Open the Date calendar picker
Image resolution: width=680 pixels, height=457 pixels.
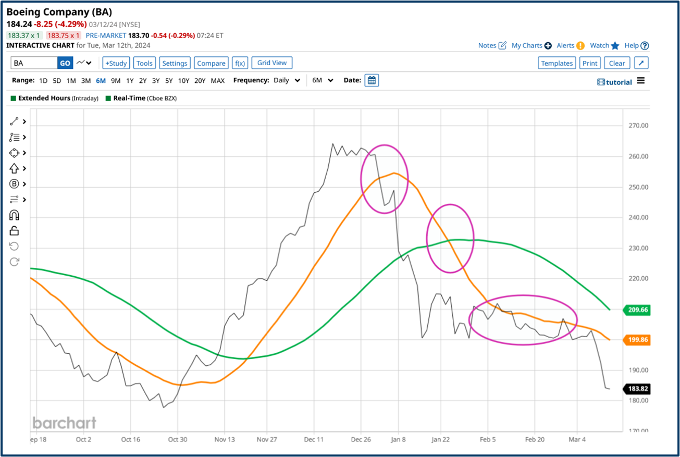(x=372, y=80)
